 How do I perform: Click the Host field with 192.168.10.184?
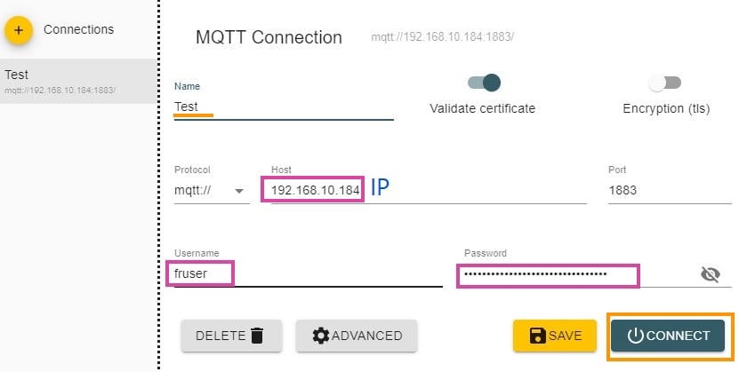316,190
